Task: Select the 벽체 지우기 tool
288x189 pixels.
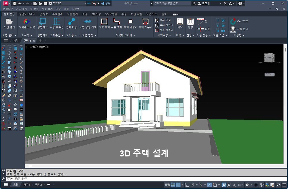Action: (145, 22)
